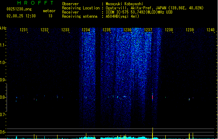
Task: Click the 1.1 frequency axis label
Action: [3, 45]
